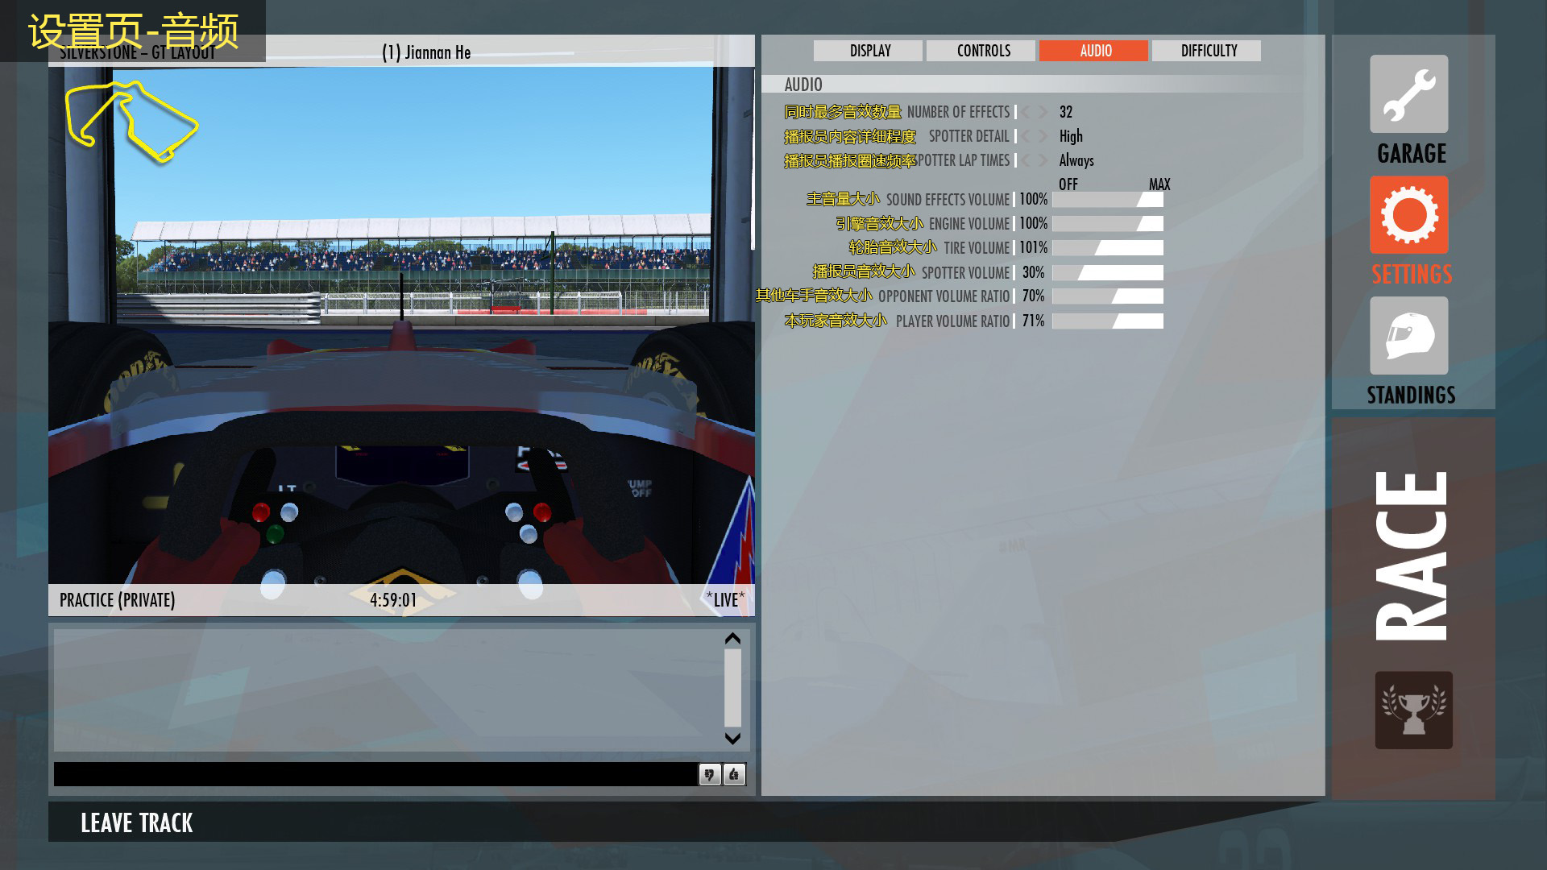Click the Spotter Detail value High

tap(1071, 136)
